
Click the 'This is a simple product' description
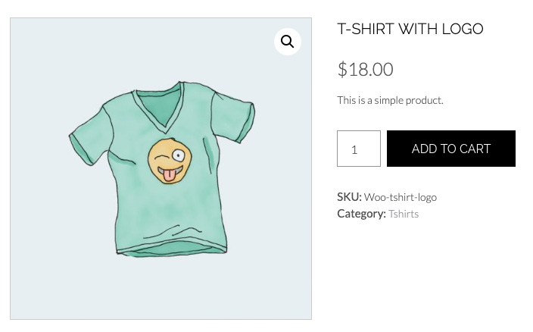(x=390, y=100)
